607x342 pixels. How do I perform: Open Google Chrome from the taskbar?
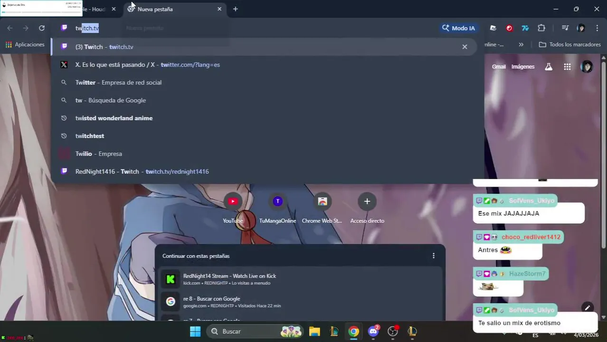coord(353,331)
